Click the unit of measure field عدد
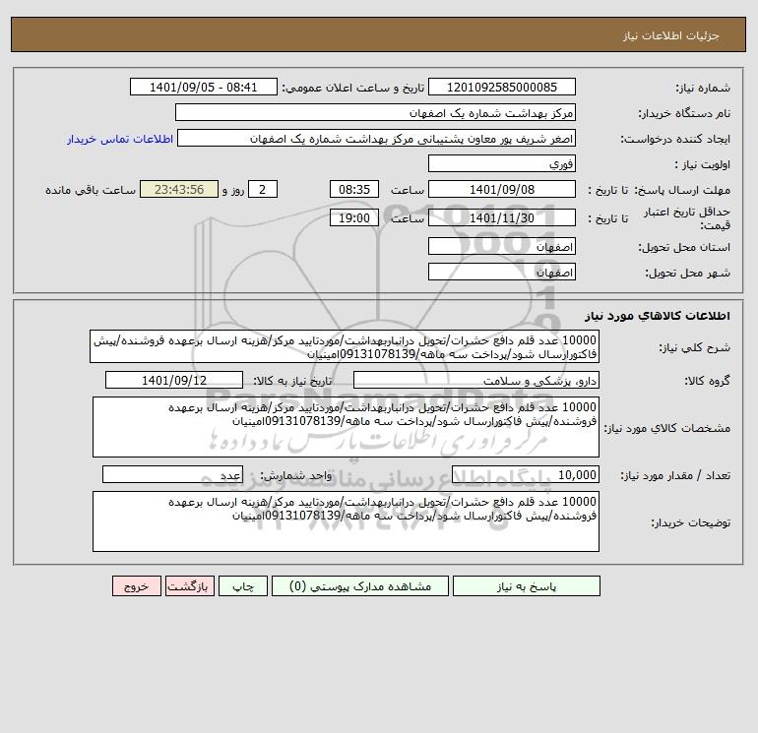Image resolution: width=758 pixels, height=733 pixels. click(x=172, y=475)
